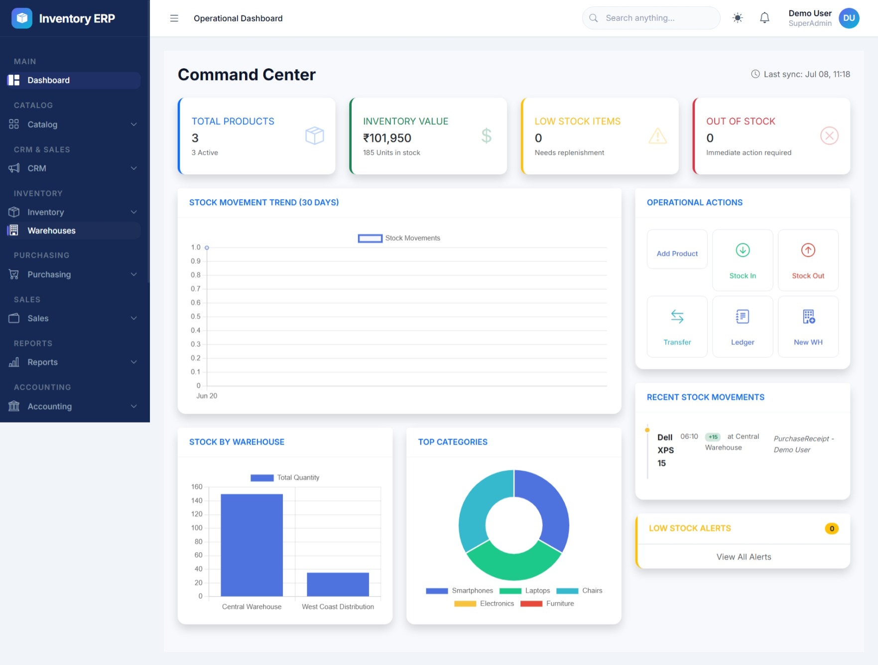The image size is (878, 665).
Task: Click the Sales wallet icon
Action: 14,318
